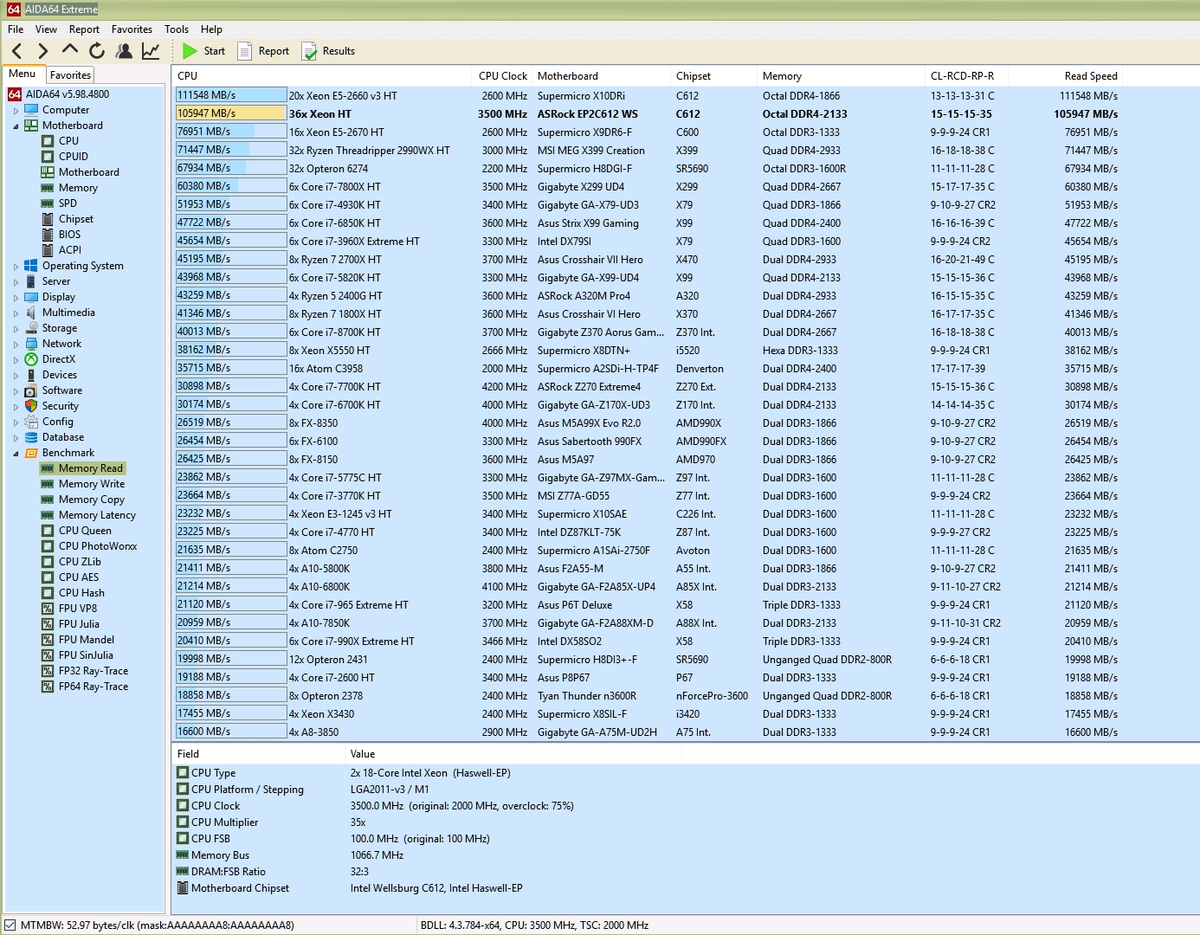Collapse the Benchmark tree node
The image size is (1200, 935).
point(16,454)
